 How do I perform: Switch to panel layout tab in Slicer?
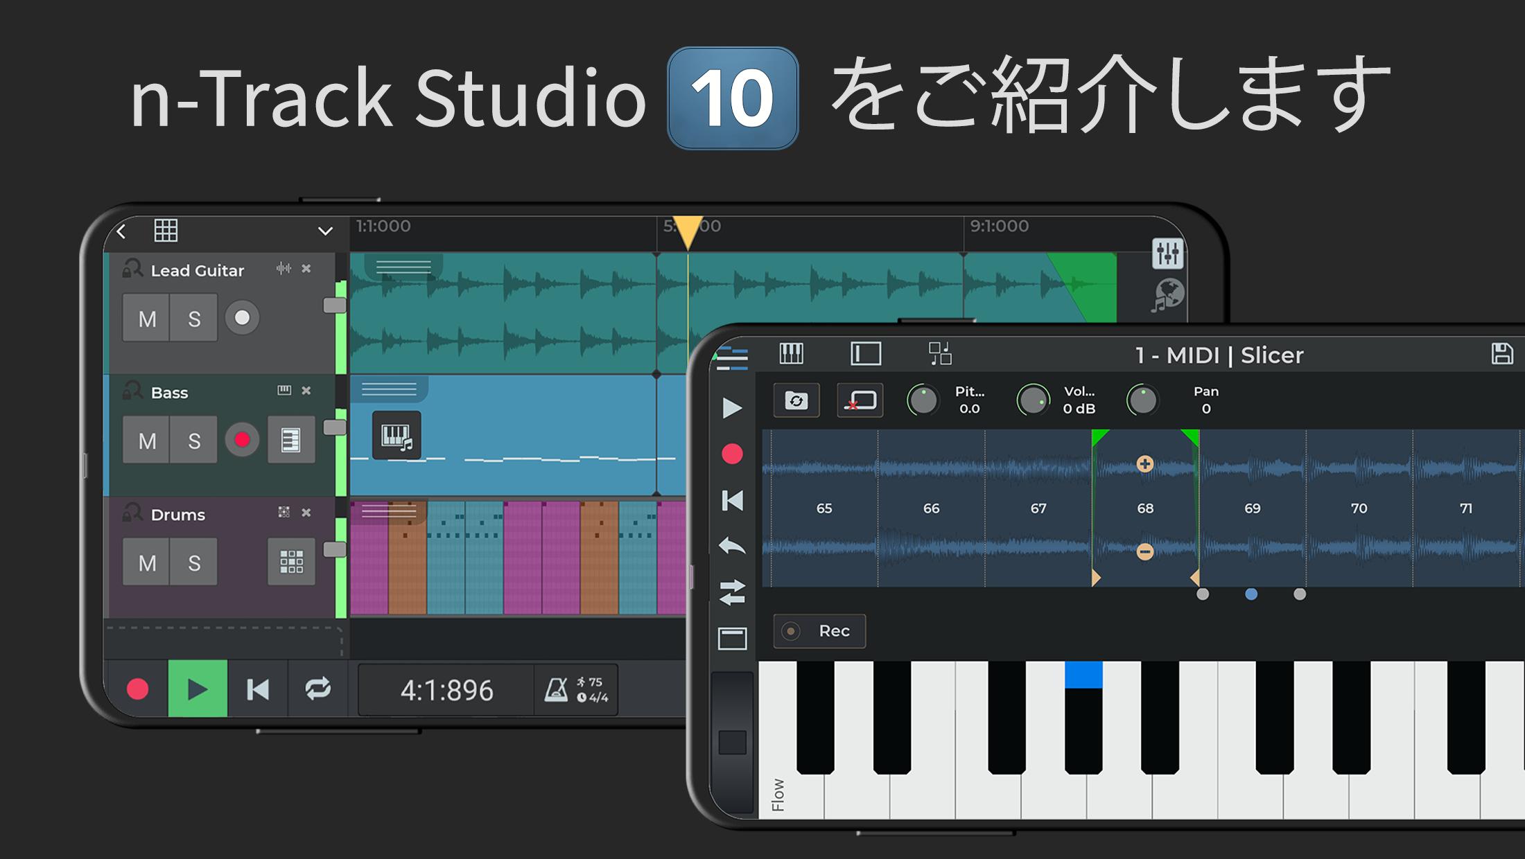(866, 354)
